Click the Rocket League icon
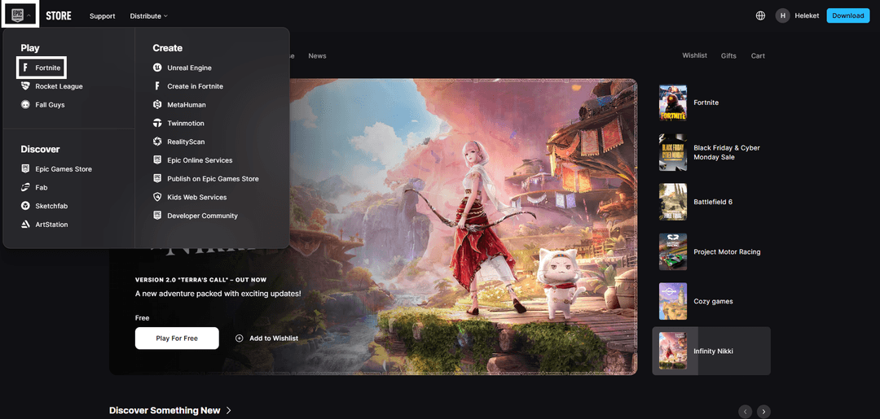Image resolution: width=880 pixels, height=419 pixels. pyautogui.click(x=25, y=86)
